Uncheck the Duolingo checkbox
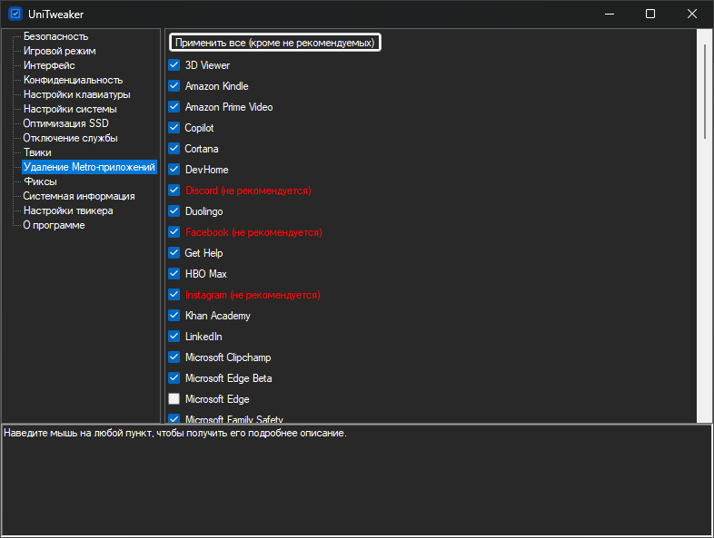 [x=174, y=211]
